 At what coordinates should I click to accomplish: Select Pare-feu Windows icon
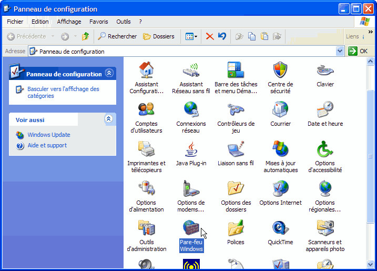pyautogui.click(x=191, y=236)
